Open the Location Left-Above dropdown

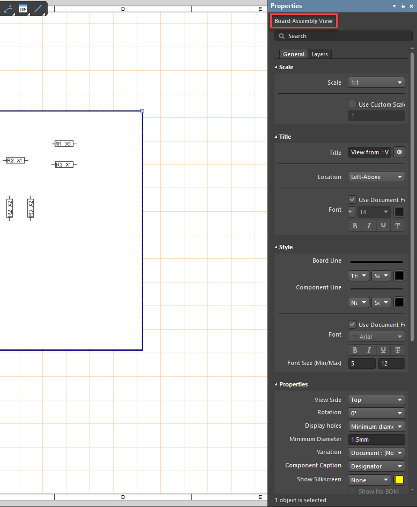point(376,177)
